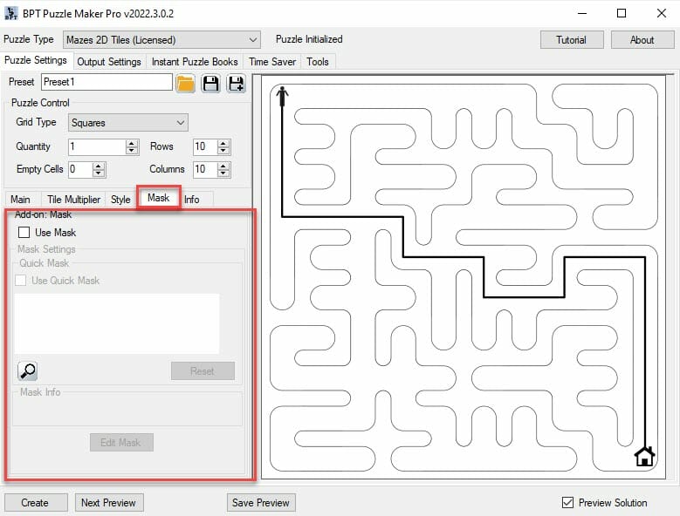The image size is (680, 516).
Task: Open the Info sub-tab
Action: point(192,199)
